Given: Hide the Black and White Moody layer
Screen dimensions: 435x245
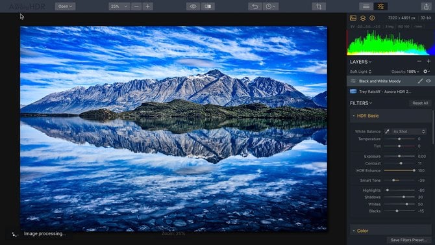Looking at the screenshot, I should coord(429,81).
